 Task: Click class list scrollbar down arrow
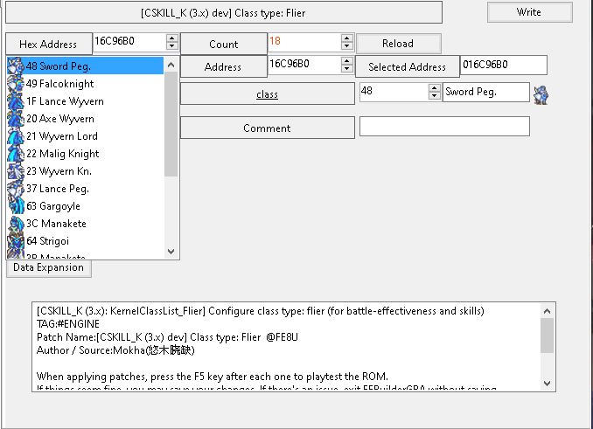coord(171,252)
